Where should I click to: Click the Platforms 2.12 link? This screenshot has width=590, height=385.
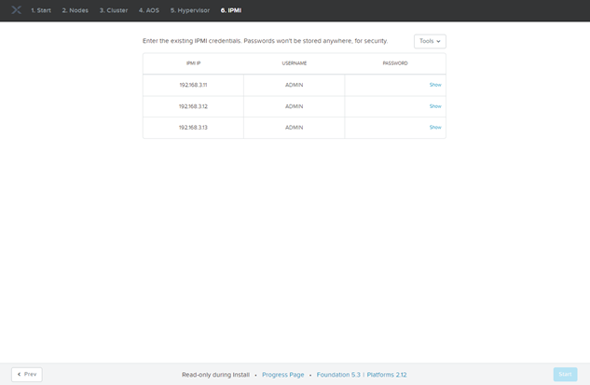pos(387,375)
